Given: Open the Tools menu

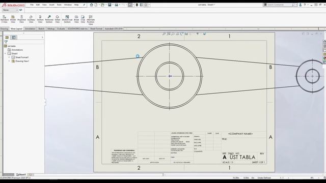Looking at the screenshot, I should 59,5.
